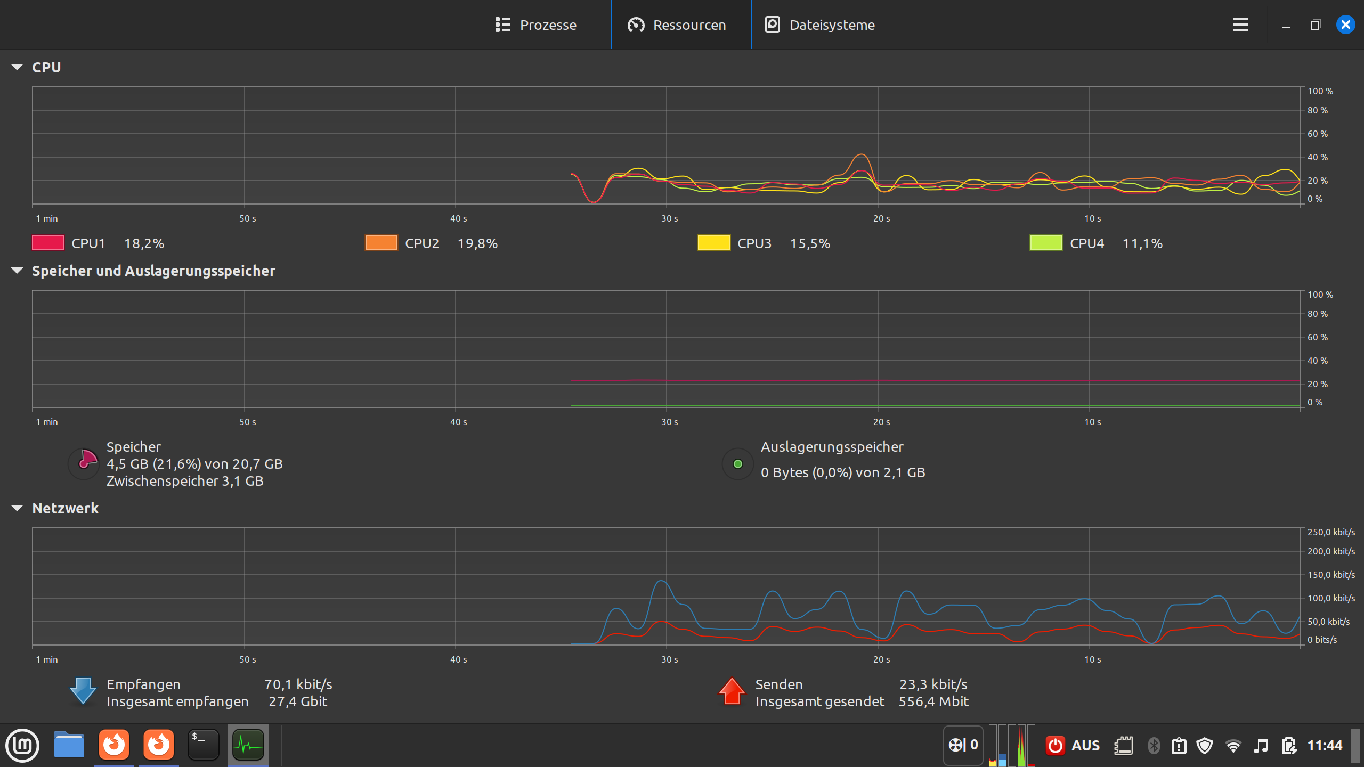Click the memory pie chart color icon

[84, 463]
